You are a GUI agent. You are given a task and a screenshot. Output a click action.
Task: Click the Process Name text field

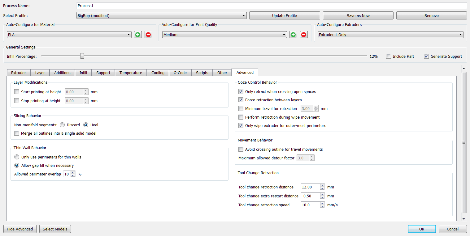pos(271,6)
